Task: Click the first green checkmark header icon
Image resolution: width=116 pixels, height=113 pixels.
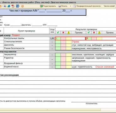Action: (x=58, y=33)
